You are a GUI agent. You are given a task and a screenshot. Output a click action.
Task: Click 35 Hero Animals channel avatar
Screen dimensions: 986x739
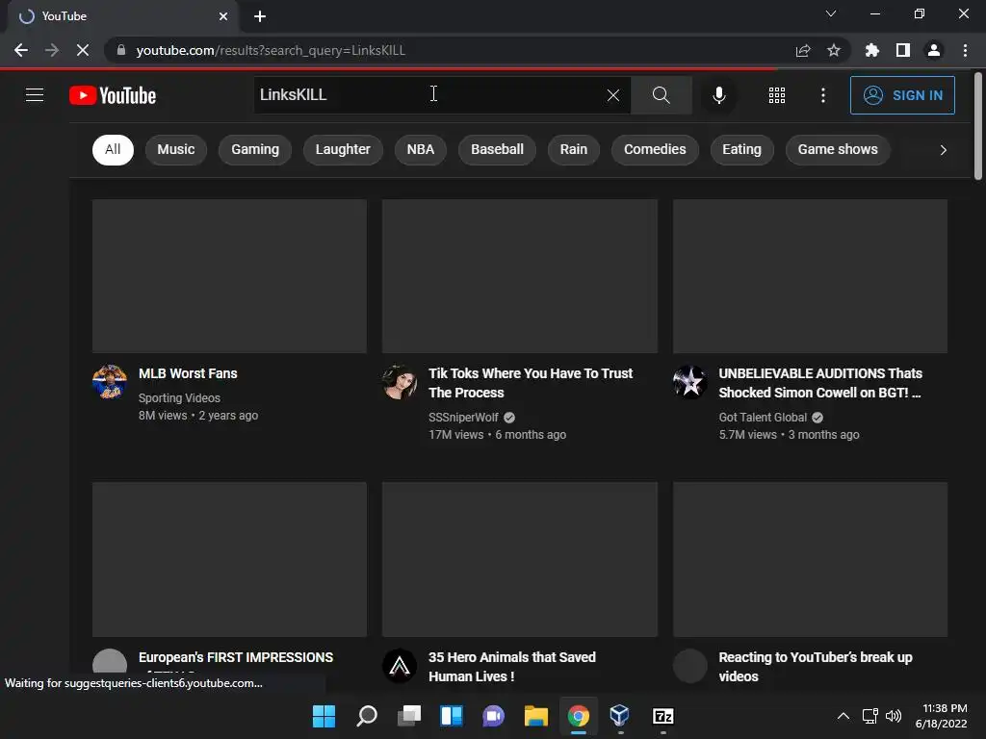[400, 666]
